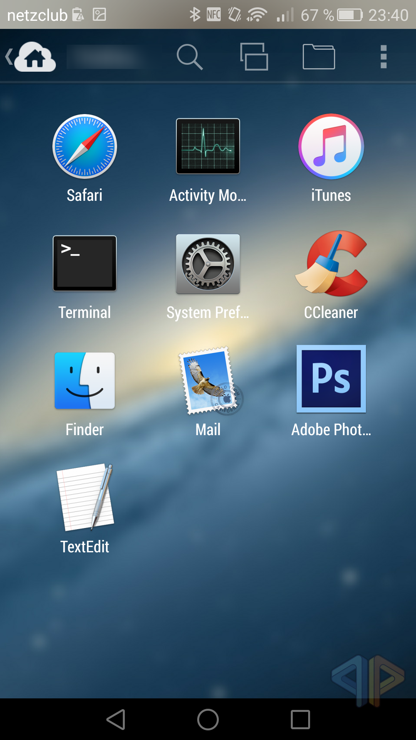Tap the blurred name field in toolbar
Screen dimensions: 416x740
[108, 57]
